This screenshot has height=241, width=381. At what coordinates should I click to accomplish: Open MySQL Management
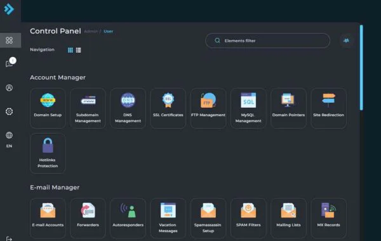[x=248, y=108]
